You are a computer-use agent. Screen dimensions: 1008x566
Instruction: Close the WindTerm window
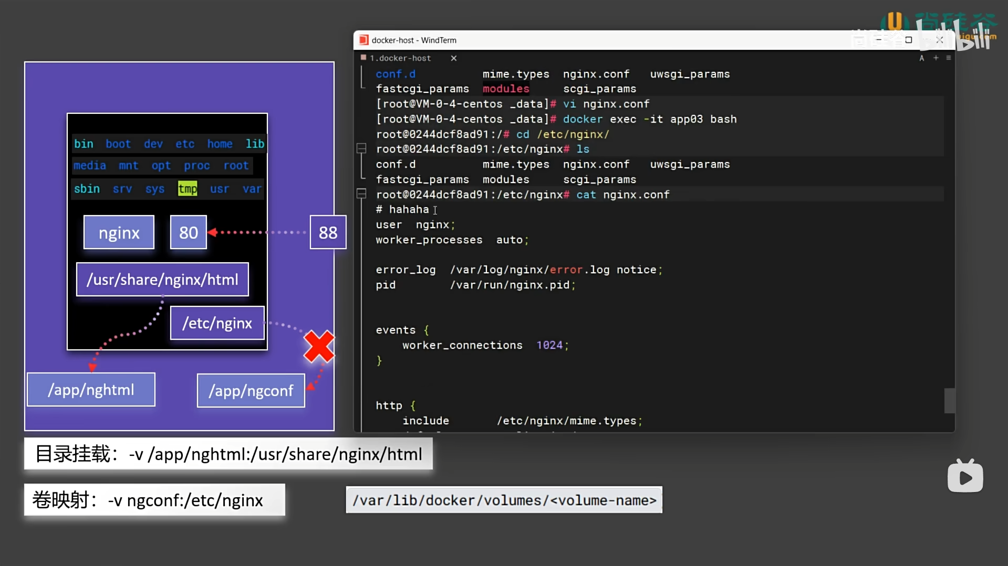(940, 40)
